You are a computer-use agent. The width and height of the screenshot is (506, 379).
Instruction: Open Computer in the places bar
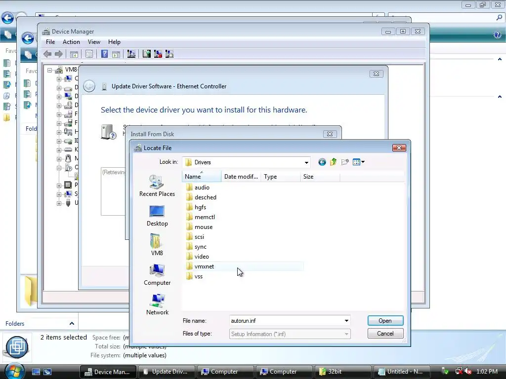(x=157, y=274)
